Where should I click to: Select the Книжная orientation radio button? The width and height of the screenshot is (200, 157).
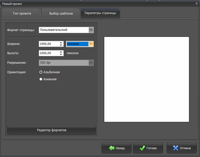click(x=41, y=79)
